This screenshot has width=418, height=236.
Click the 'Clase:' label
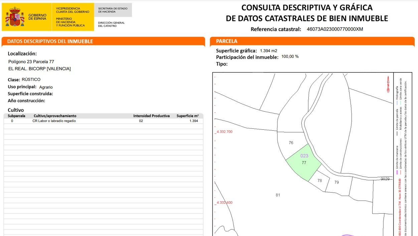pos(14,80)
